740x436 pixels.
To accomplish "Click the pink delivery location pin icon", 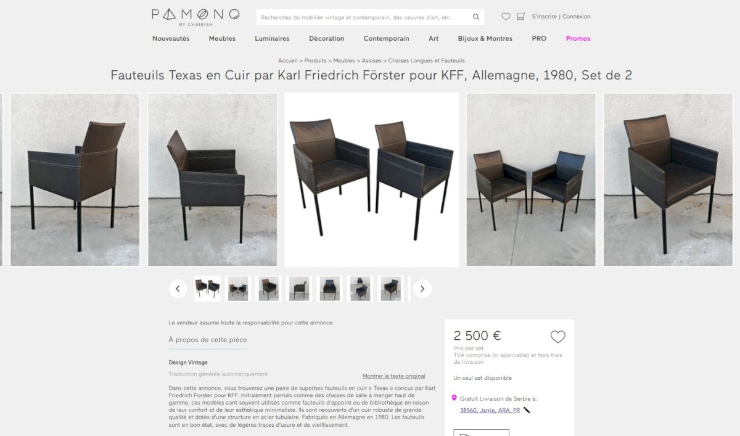I will 454,398.
